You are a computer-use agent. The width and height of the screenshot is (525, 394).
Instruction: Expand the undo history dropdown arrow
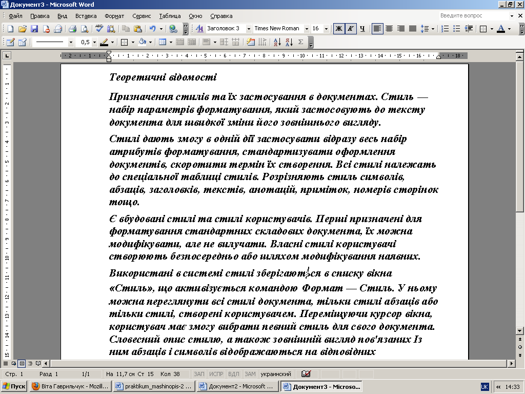(161, 29)
